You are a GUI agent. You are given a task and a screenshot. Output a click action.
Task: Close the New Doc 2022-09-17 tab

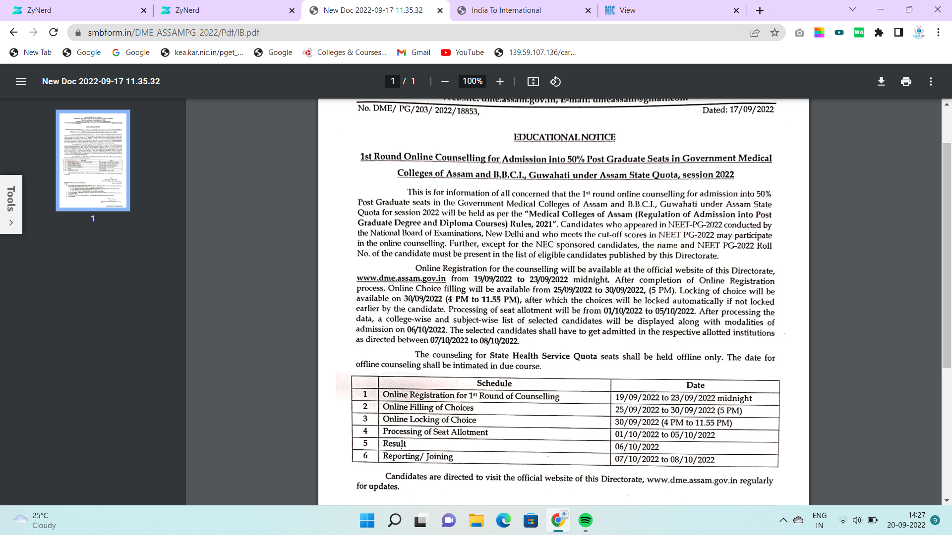click(440, 10)
